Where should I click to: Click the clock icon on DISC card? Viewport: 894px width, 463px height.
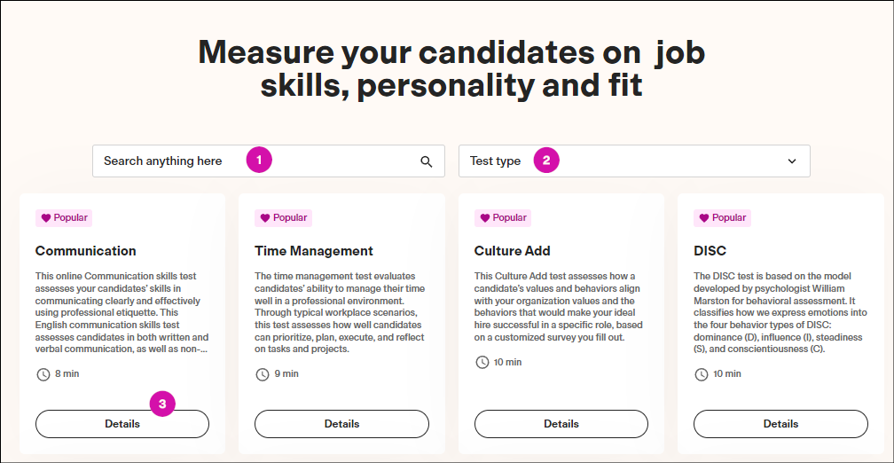tap(701, 374)
